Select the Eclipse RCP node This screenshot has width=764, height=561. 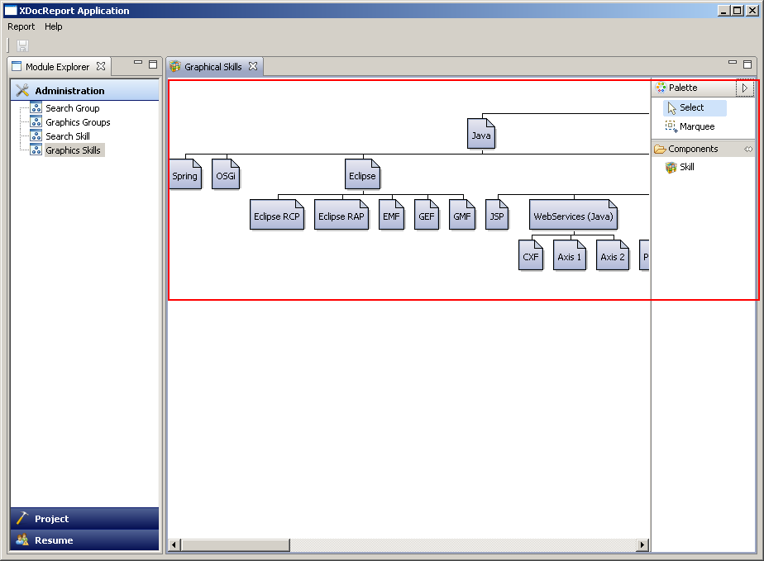pyautogui.click(x=277, y=214)
